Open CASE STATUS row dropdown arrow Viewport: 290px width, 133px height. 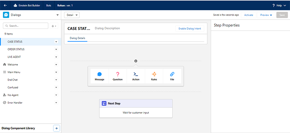tap(57, 42)
